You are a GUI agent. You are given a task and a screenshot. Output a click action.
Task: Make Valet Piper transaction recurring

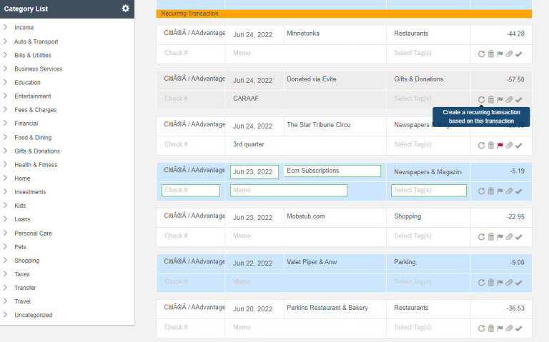tap(481, 283)
